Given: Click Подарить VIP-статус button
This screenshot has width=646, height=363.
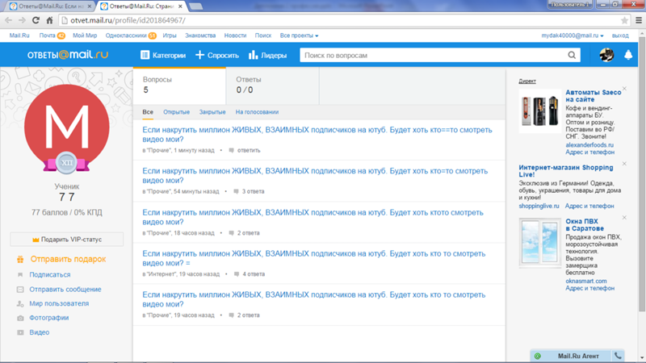Looking at the screenshot, I should pos(67,240).
